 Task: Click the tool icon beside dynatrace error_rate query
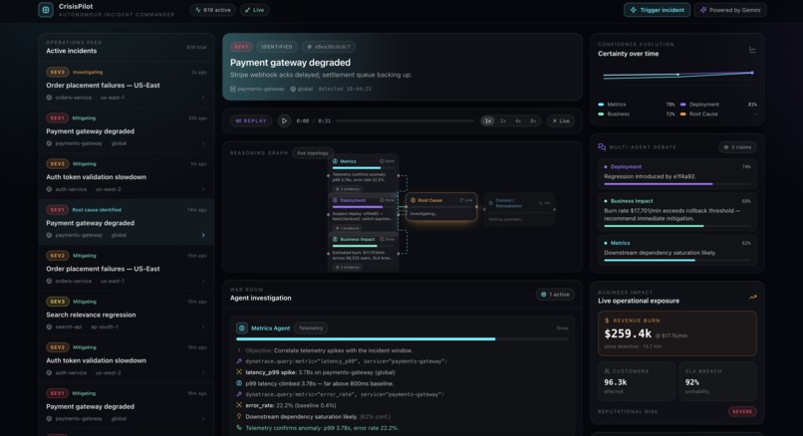[x=239, y=394]
